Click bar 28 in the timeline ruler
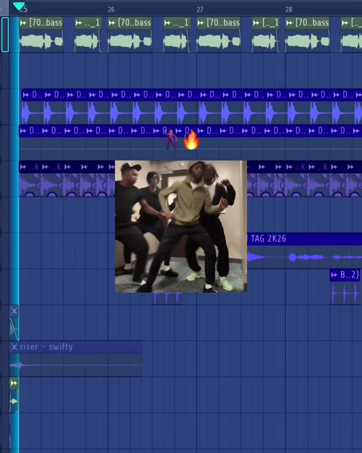The height and width of the screenshot is (453, 362). [x=289, y=10]
